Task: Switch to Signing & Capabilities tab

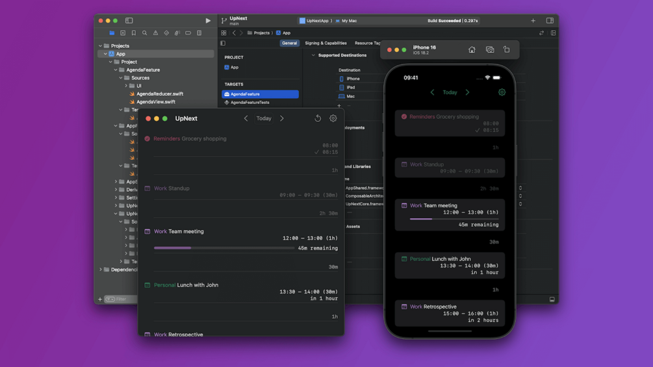Action: point(326,43)
